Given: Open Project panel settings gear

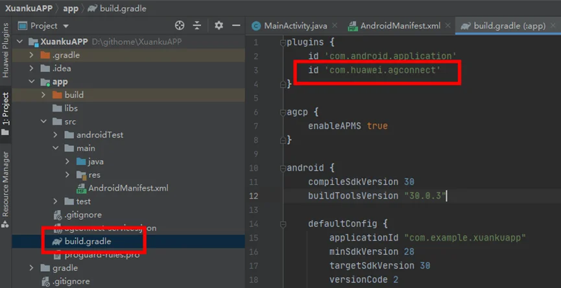Looking at the screenshot, I should (x=219, y=25).
